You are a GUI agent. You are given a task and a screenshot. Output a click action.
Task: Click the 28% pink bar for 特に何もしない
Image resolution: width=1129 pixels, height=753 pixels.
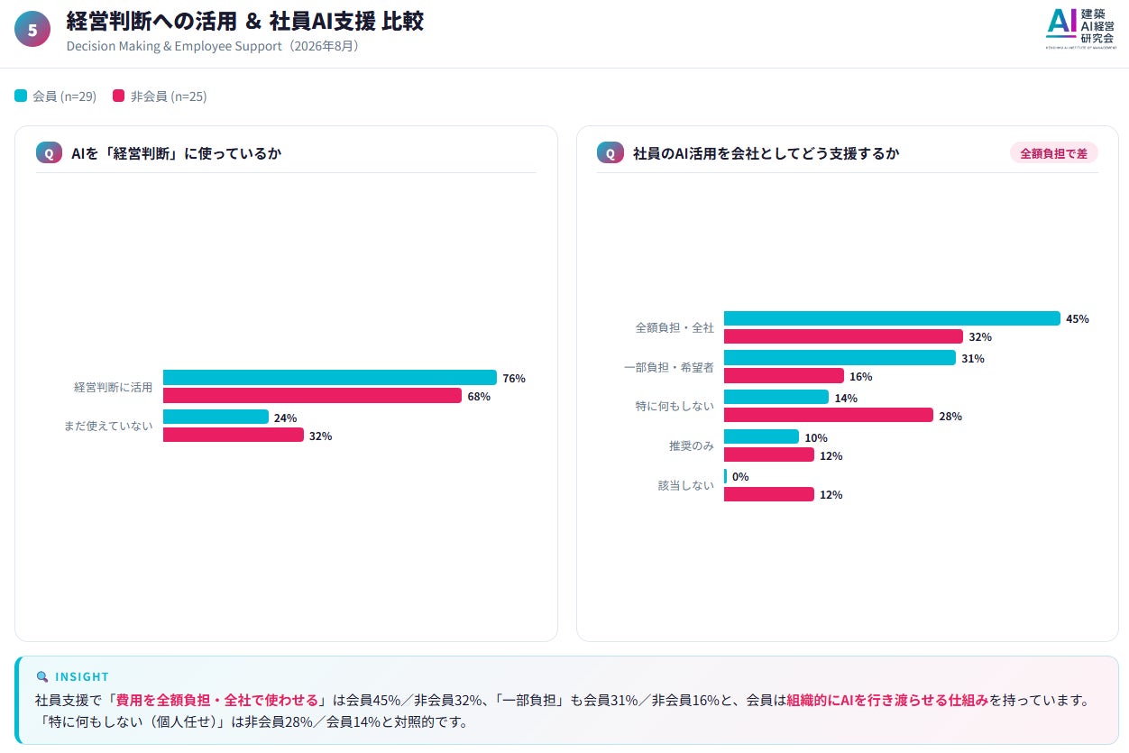829,416
